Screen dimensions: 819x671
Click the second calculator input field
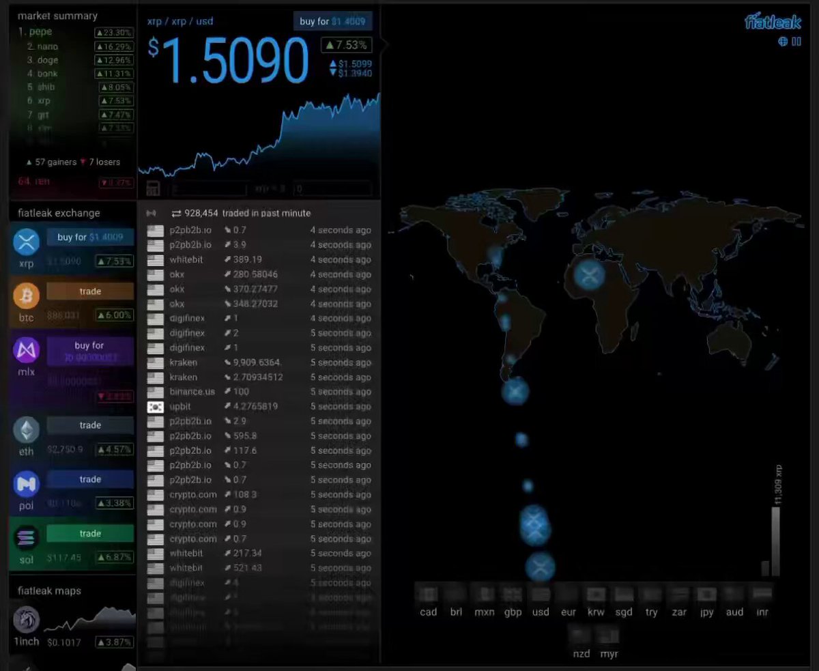coord(332,188)
